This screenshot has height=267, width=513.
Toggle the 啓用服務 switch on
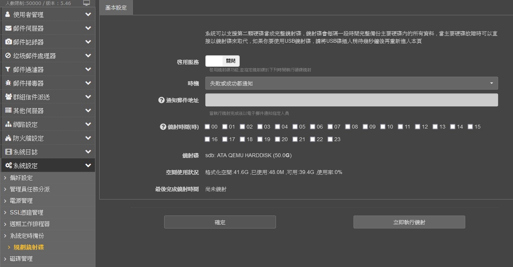[x=223, y=61]
